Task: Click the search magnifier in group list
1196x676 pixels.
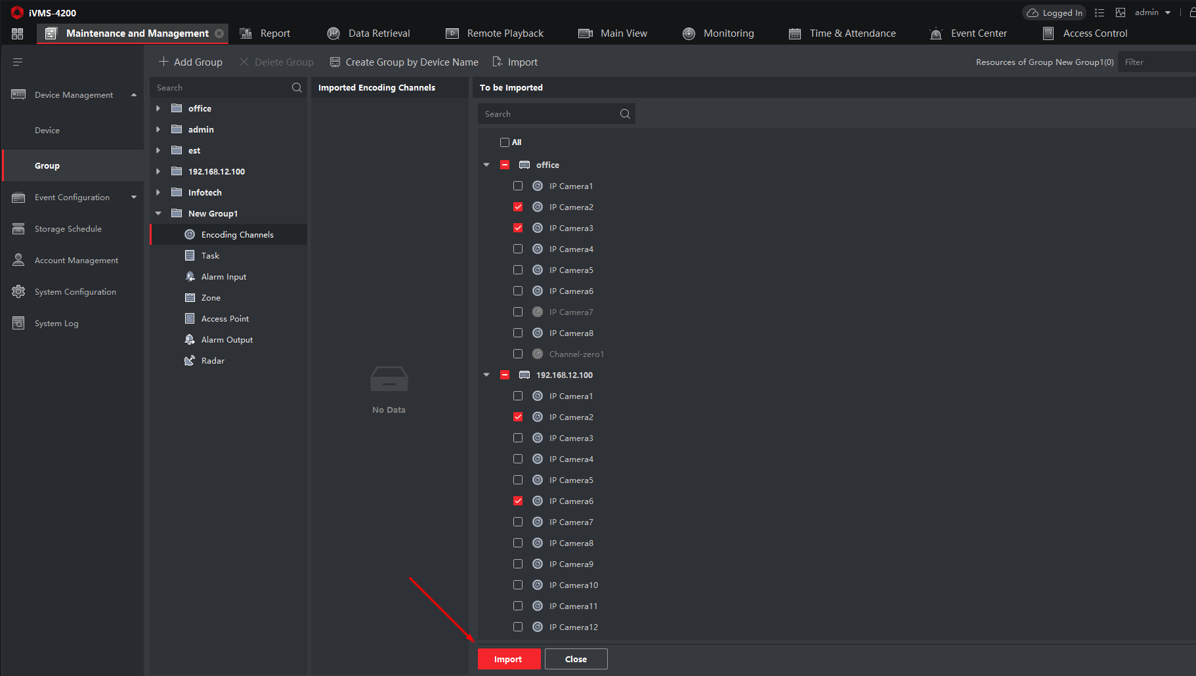Action: 297,87
